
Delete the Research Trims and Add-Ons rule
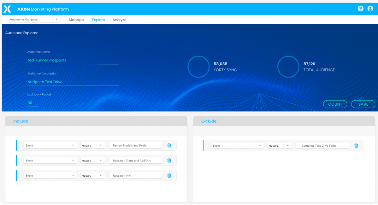(169, 161)
